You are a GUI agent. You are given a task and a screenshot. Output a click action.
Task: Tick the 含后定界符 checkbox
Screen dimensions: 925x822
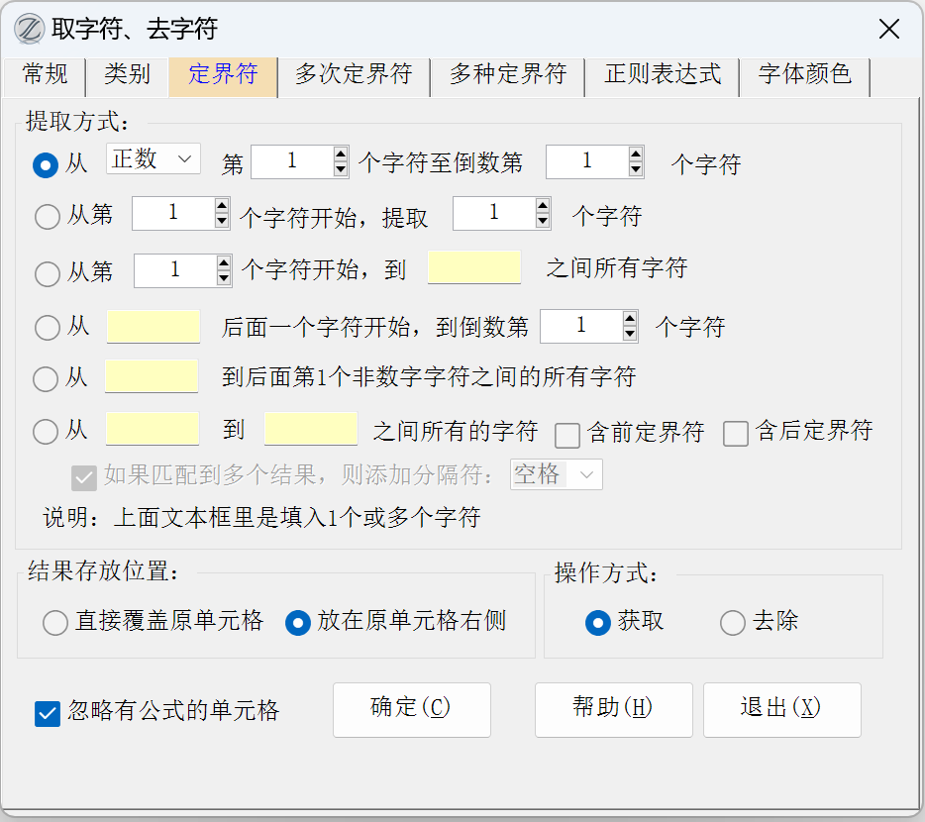coord(736,434)
